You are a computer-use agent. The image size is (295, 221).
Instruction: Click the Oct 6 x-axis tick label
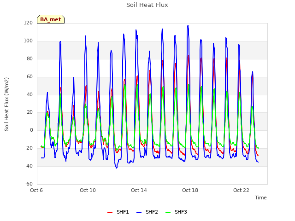[x=36, y=190]
